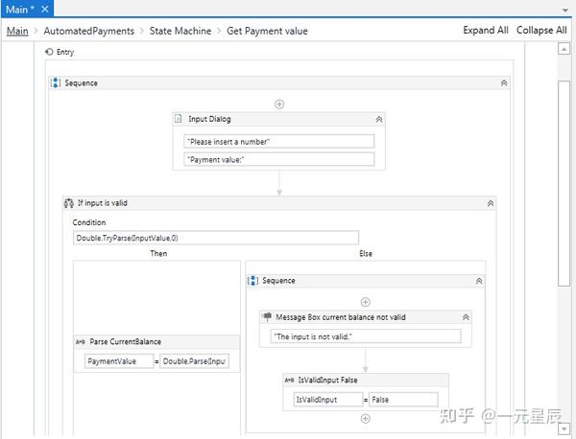Close the Main tab
The image size is (576, 439).
[45, 9]
